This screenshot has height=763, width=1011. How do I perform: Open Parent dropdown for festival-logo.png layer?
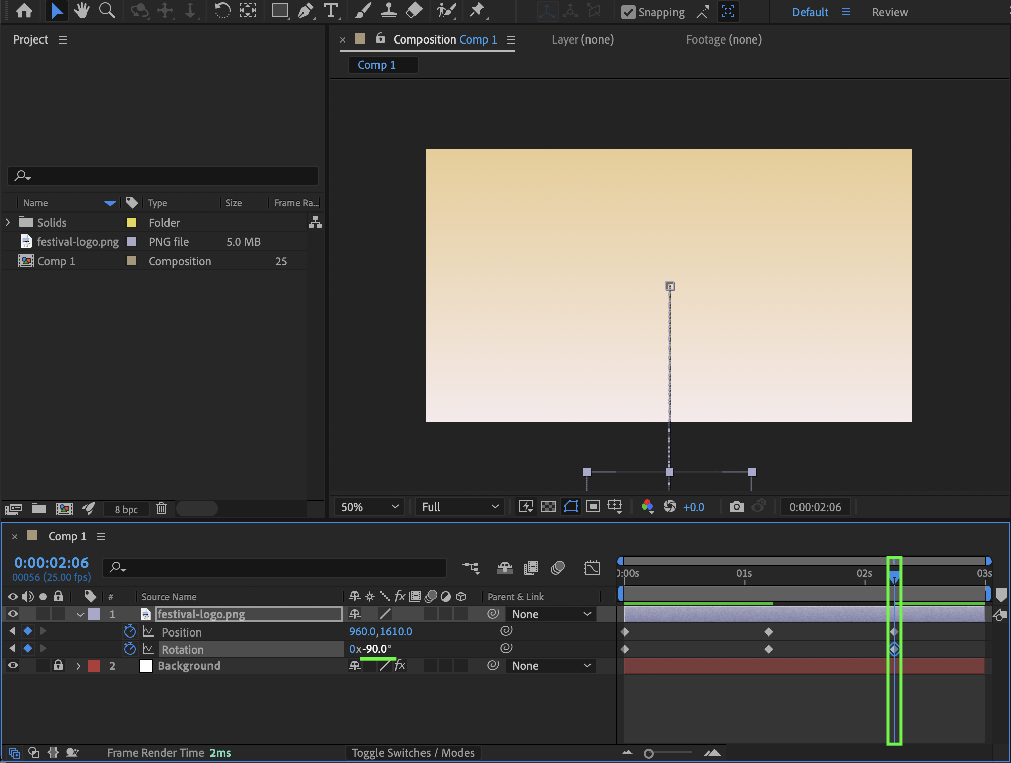[551, 614]
